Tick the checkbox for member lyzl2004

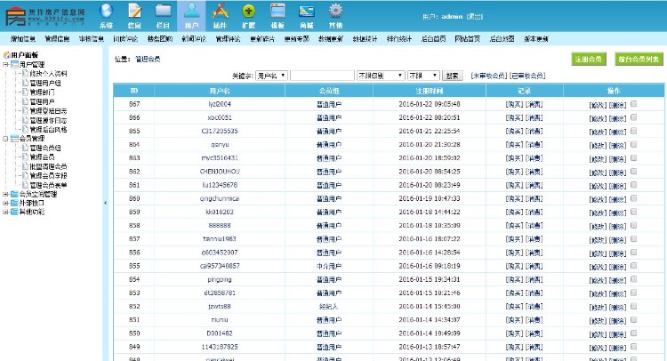pos(633,104)
